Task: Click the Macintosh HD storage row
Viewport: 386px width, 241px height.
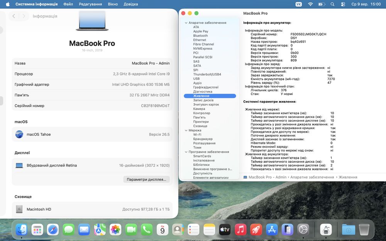Action: point(92,209)
